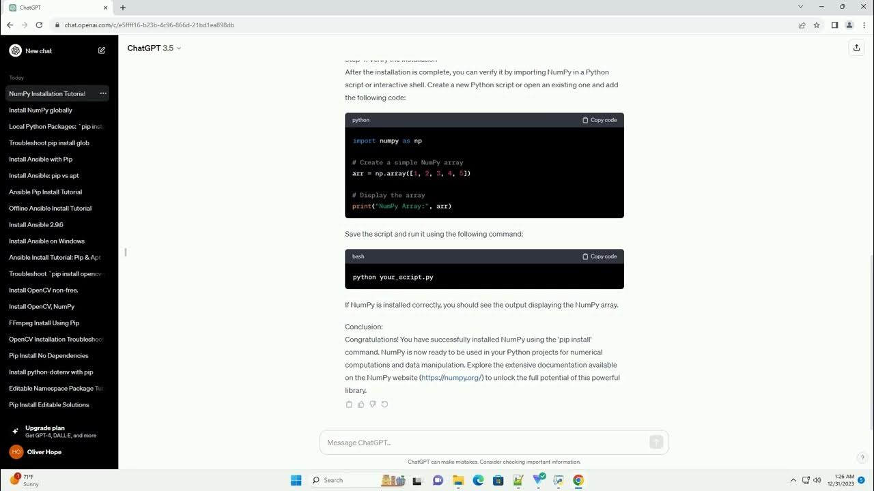Click the Chrome taskbar icon
The height and width of the screenshot is (491, 874).
578,480
